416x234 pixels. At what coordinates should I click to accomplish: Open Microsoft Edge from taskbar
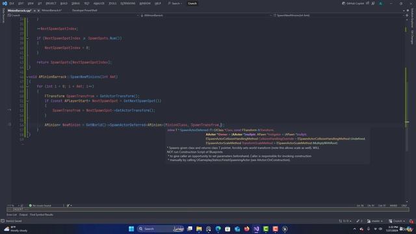(x=218, y=229)
